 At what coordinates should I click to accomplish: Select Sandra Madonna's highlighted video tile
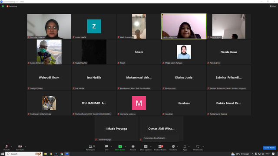coord(184,26)
